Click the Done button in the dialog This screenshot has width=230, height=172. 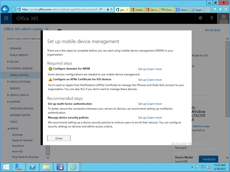click(x=59, y=138)
